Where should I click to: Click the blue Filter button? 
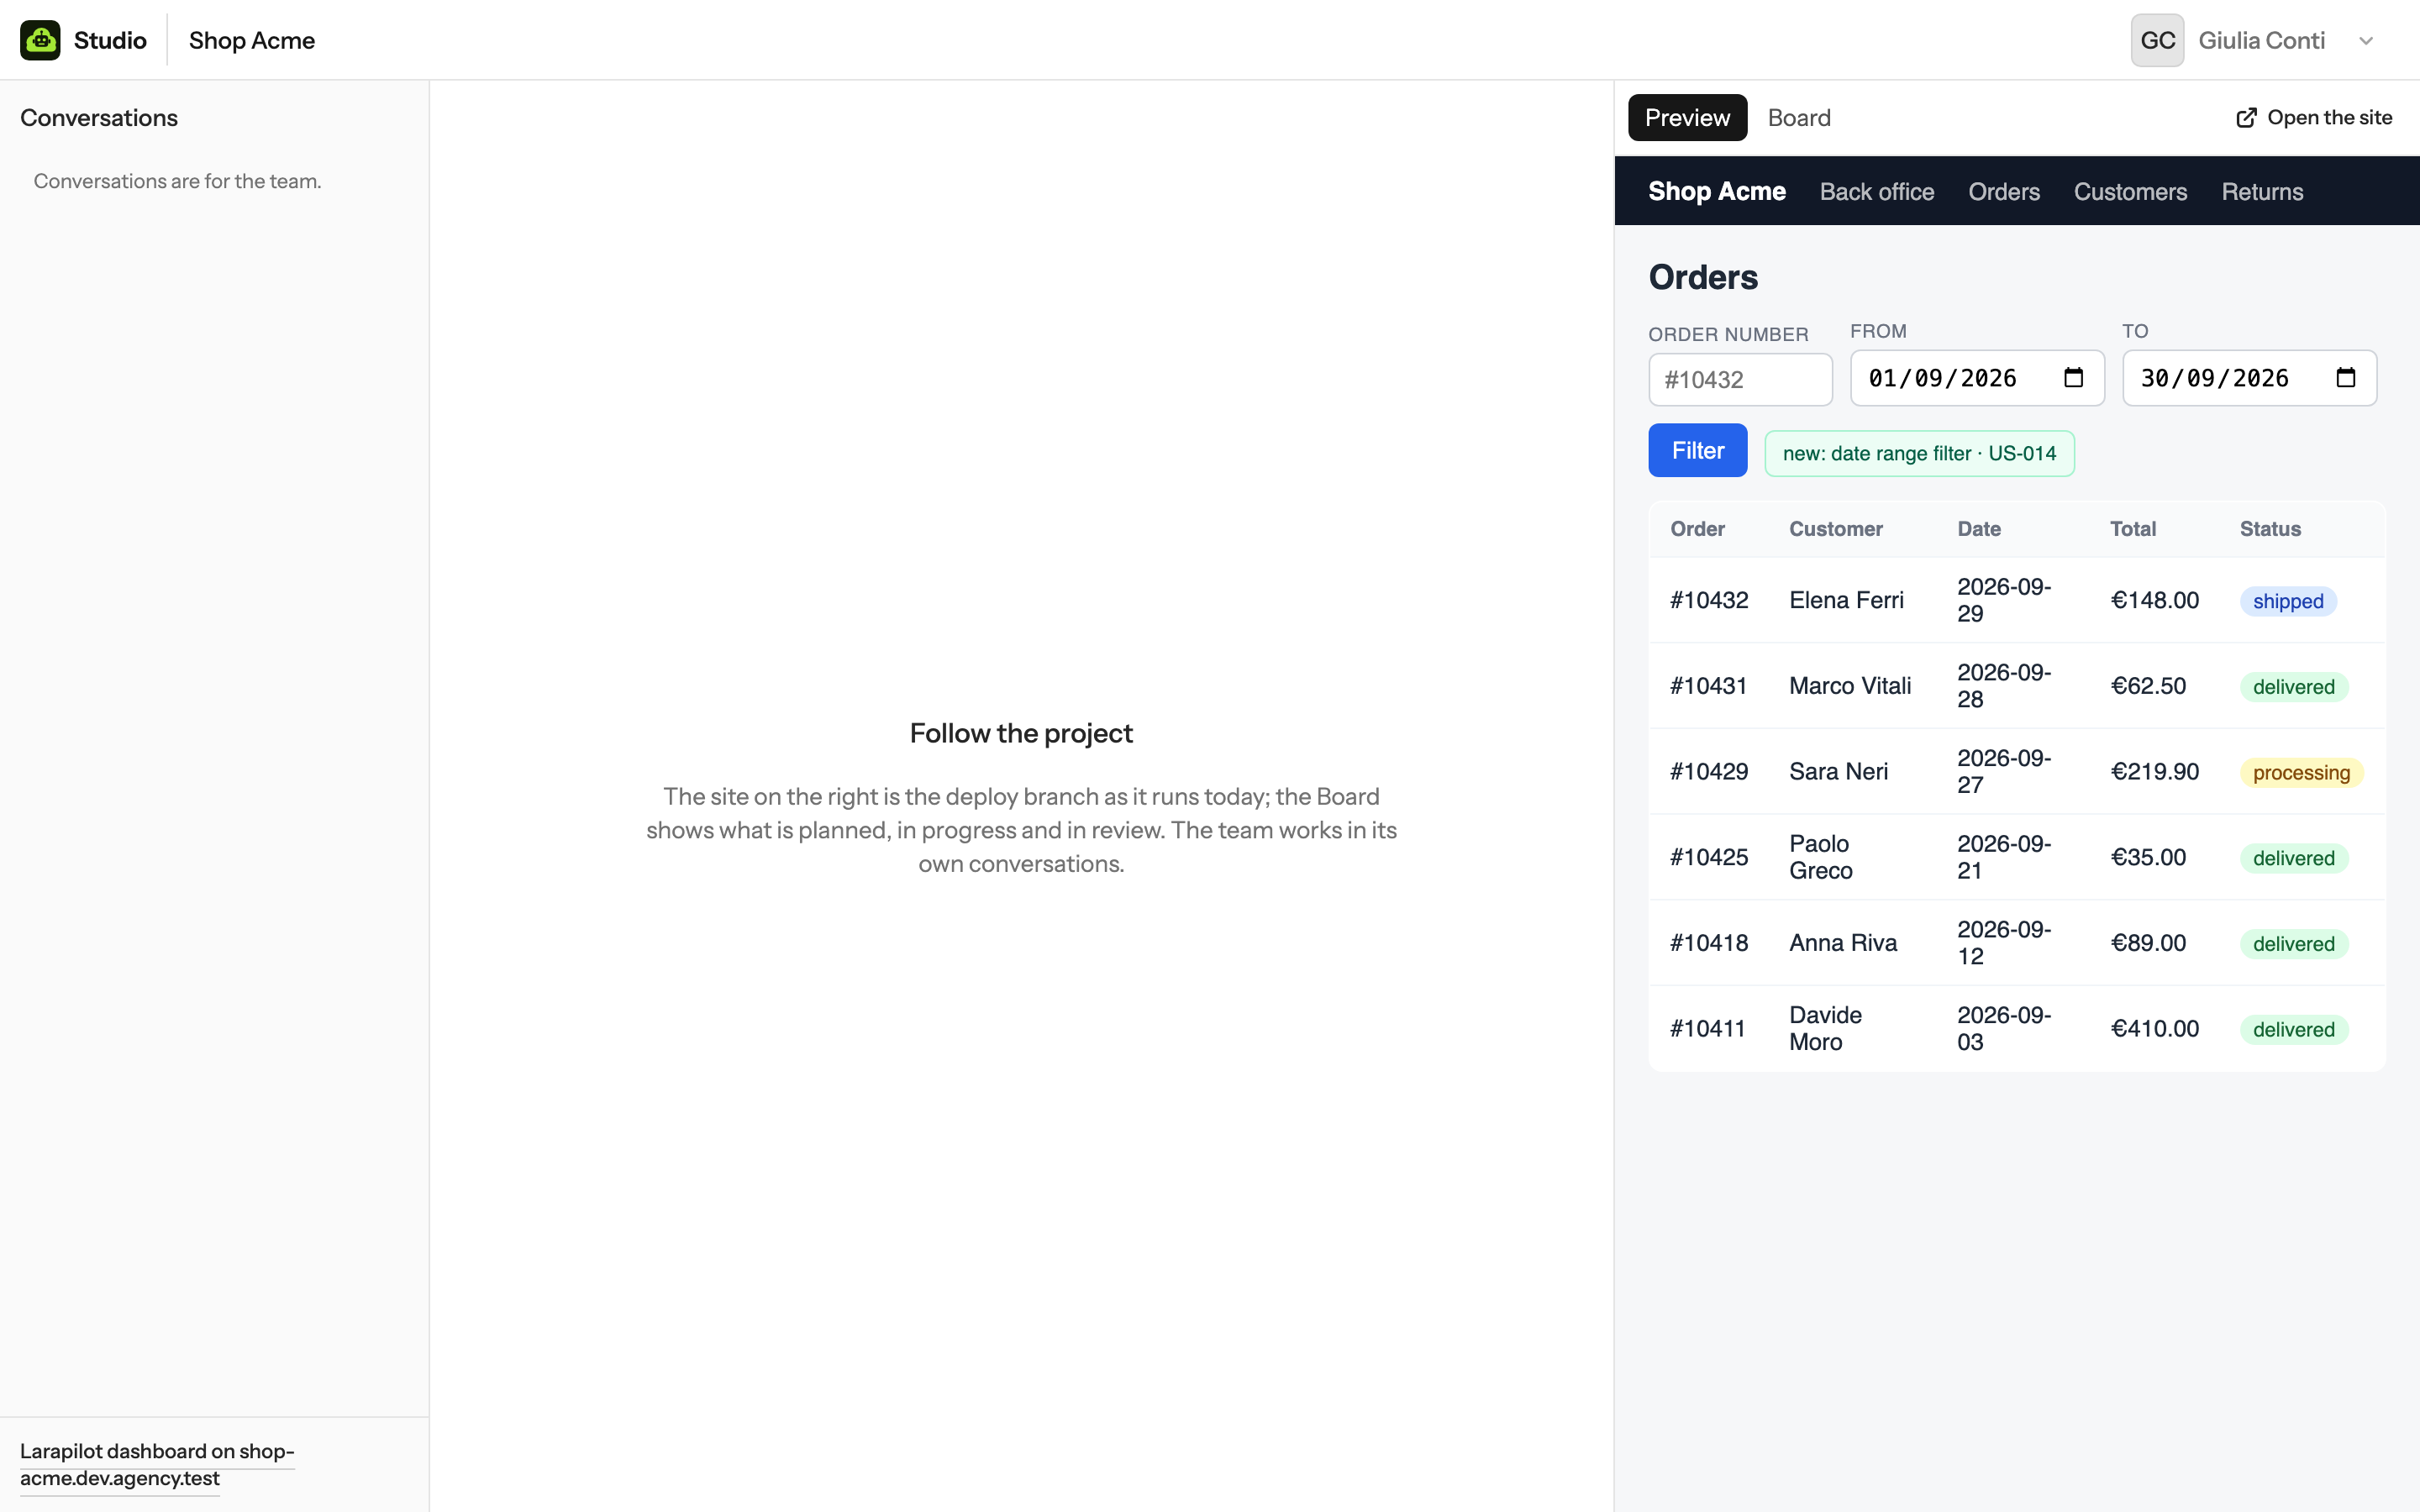[1697, 450]
